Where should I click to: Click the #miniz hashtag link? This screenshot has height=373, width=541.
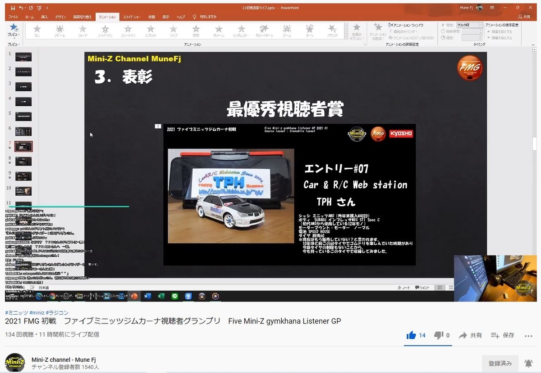pyautogui.click(x=37, y=313)
